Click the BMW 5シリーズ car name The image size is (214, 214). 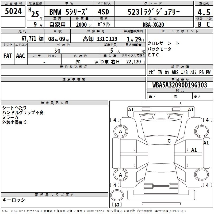(68, 12)
